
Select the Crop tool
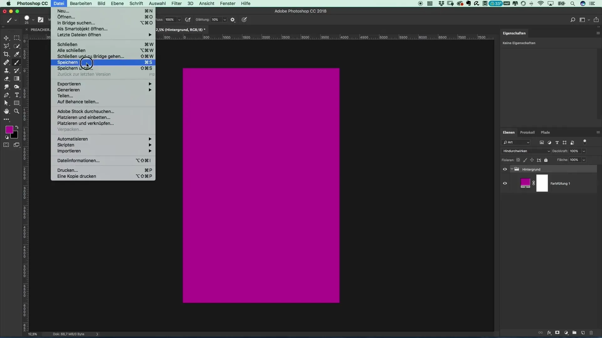[x=6, y=54]
